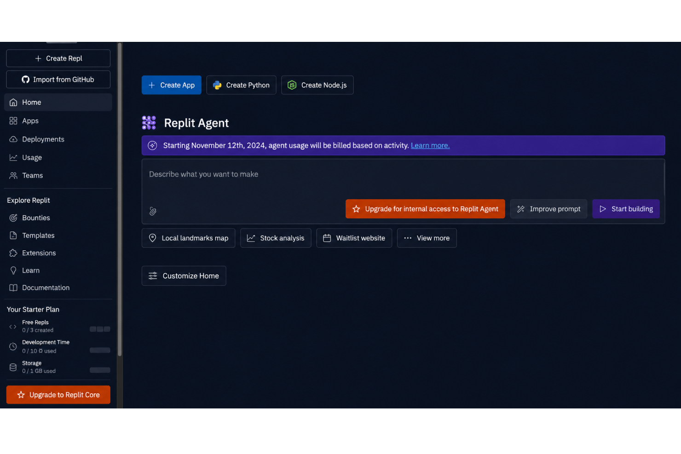Open the Extensions page

tap(58, 253)
